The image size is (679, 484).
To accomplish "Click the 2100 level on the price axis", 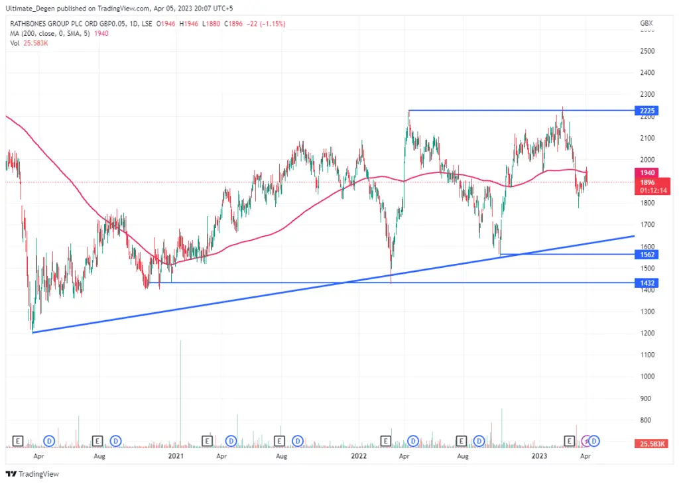I will pos(647,138).
